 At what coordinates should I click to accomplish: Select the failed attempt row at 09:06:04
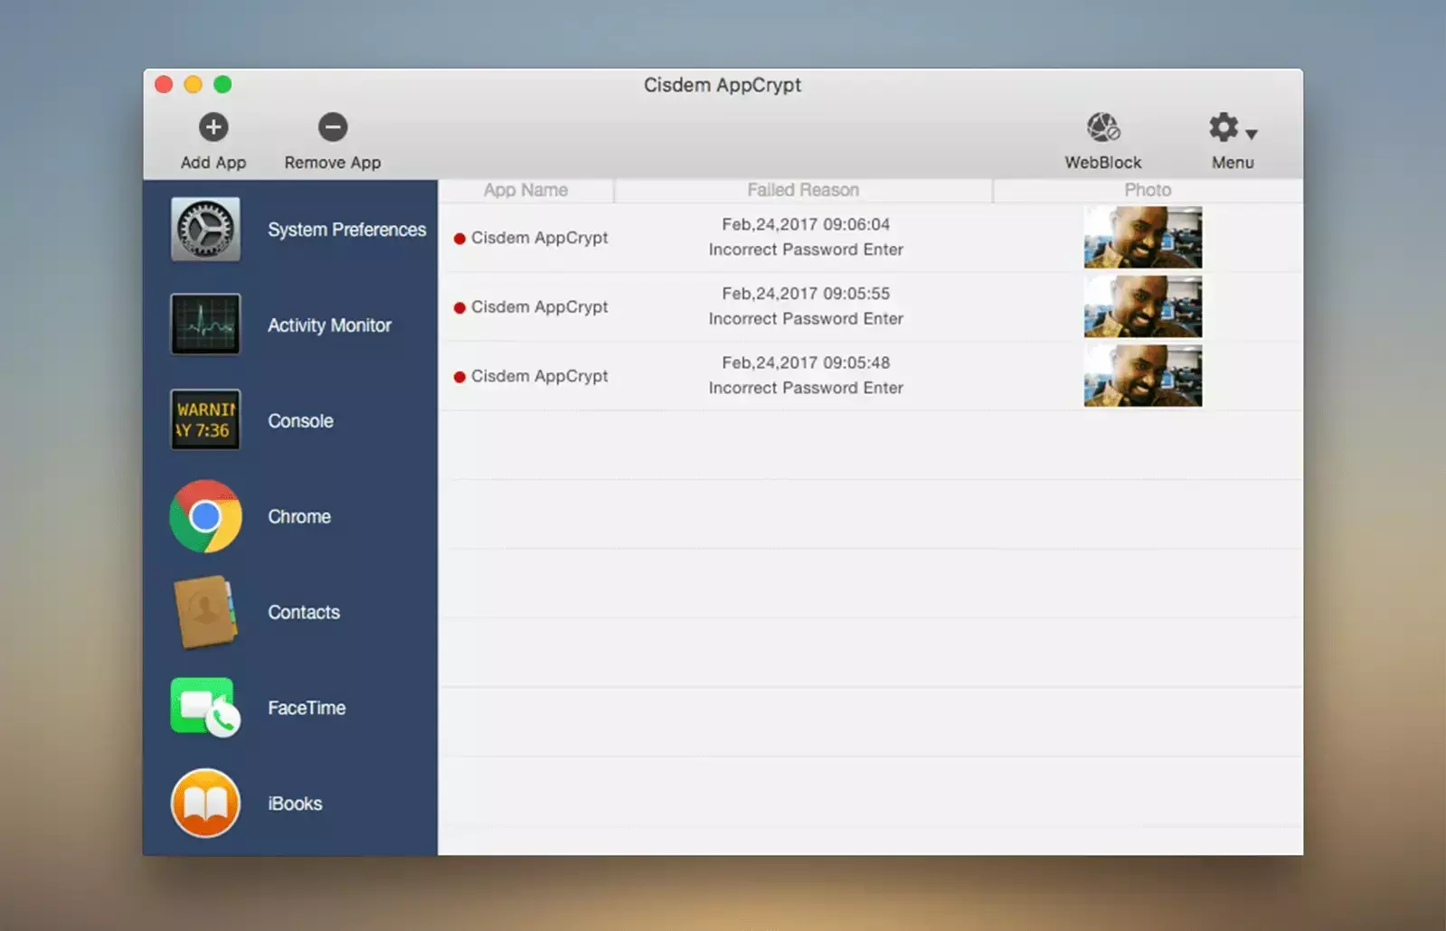[x=805, y=237]
